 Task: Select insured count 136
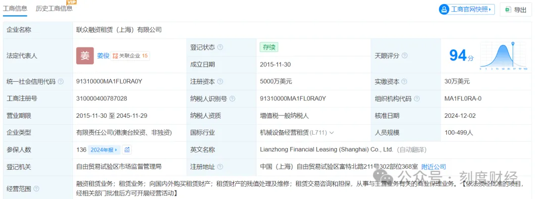click(81, 149)
